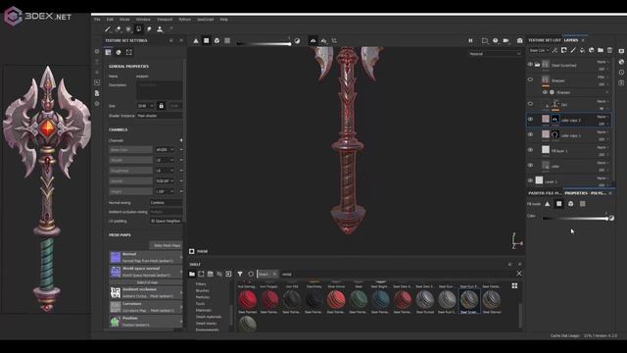Viewport: 627px width, 353px height.
Task: Open Base Color channel format dropdown
Action: point(165,150)
